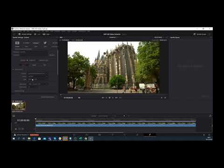Stop viewer playback

pos(110,98)
